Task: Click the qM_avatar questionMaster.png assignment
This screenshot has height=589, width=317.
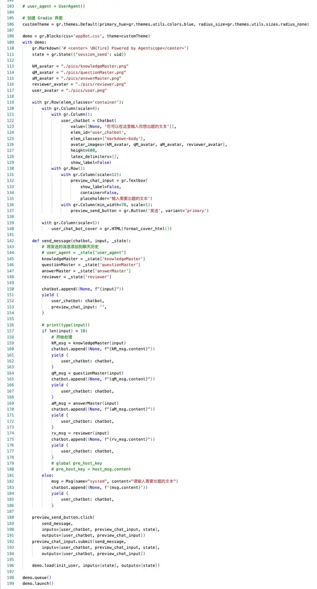Action: click(x=79, y=72)
